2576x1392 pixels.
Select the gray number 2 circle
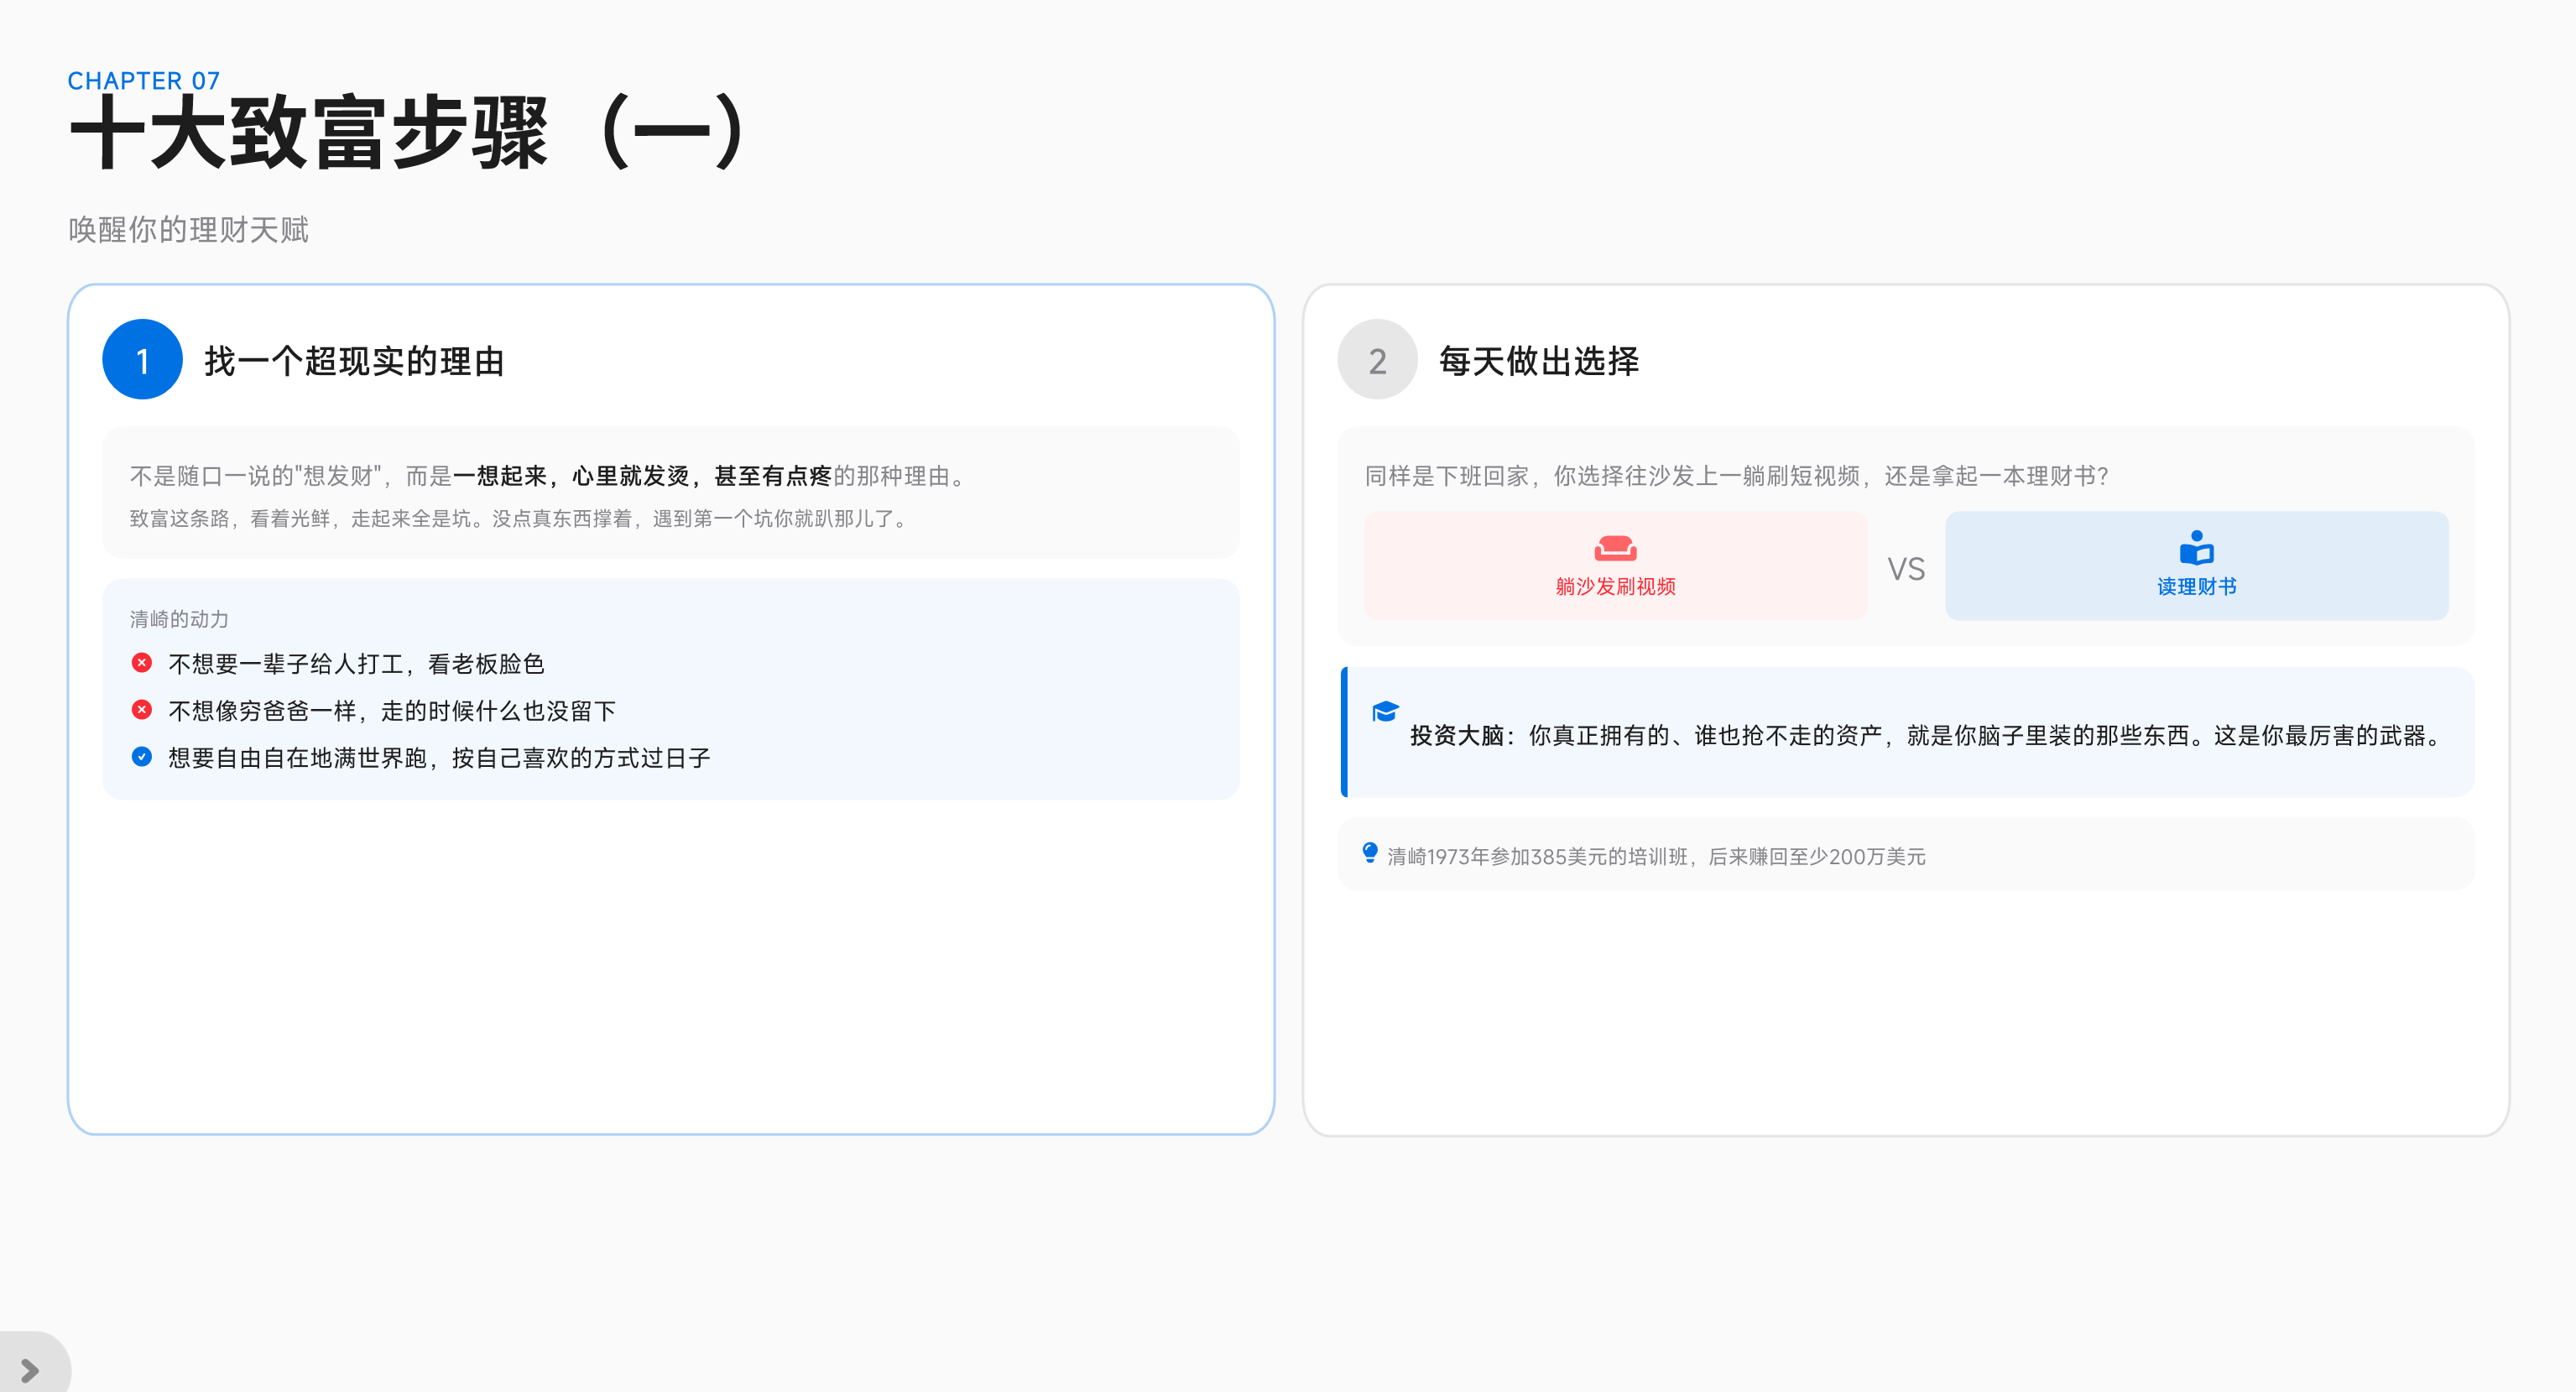coord(1377,360)
